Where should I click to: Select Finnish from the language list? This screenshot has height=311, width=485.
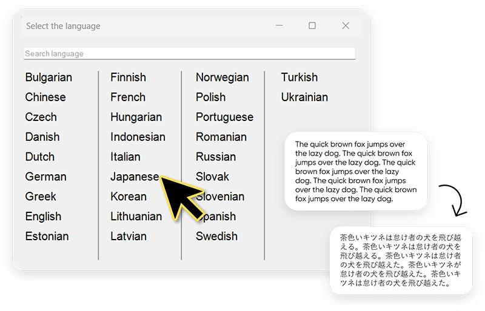[128, 77]
